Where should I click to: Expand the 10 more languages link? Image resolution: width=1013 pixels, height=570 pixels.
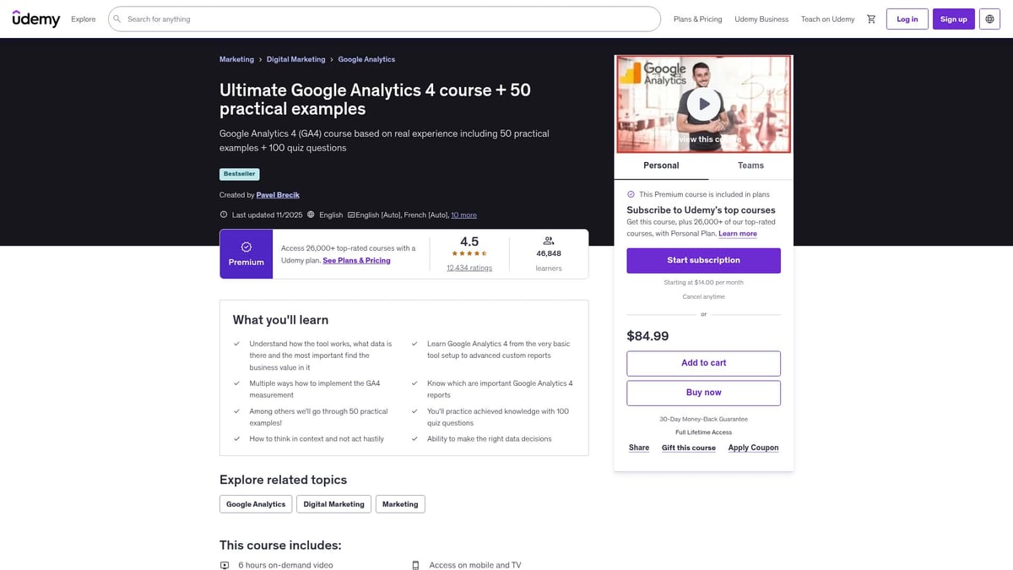point(463,214)
